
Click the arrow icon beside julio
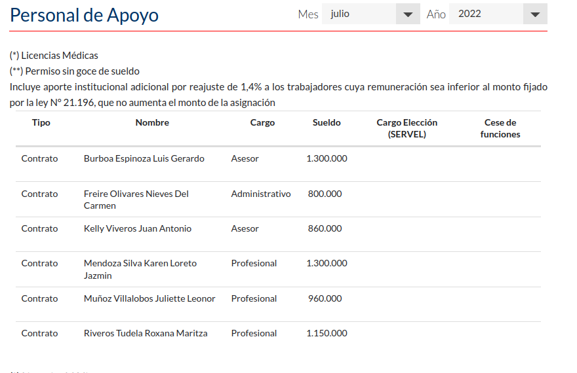coord(408,14)
